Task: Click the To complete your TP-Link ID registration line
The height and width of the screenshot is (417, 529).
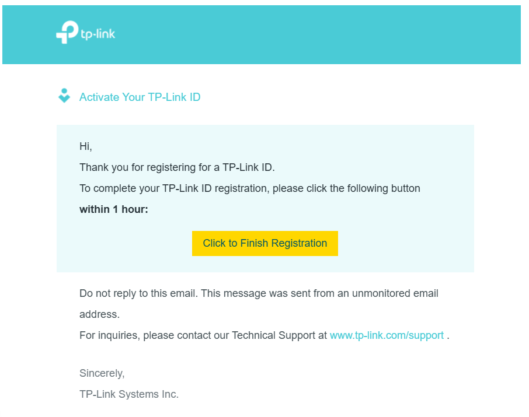Action: 250,188
